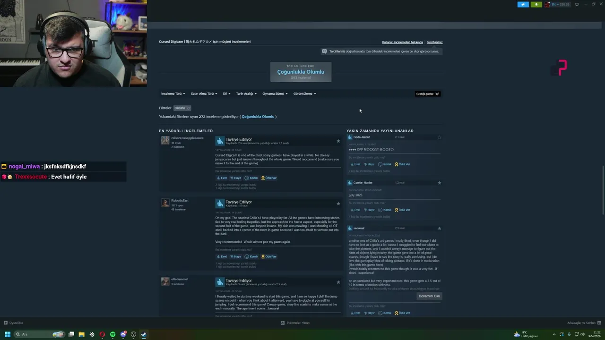The image size is (605, 340).
Task: Click the taskbar search box Ara
Action: coord(40,334)
